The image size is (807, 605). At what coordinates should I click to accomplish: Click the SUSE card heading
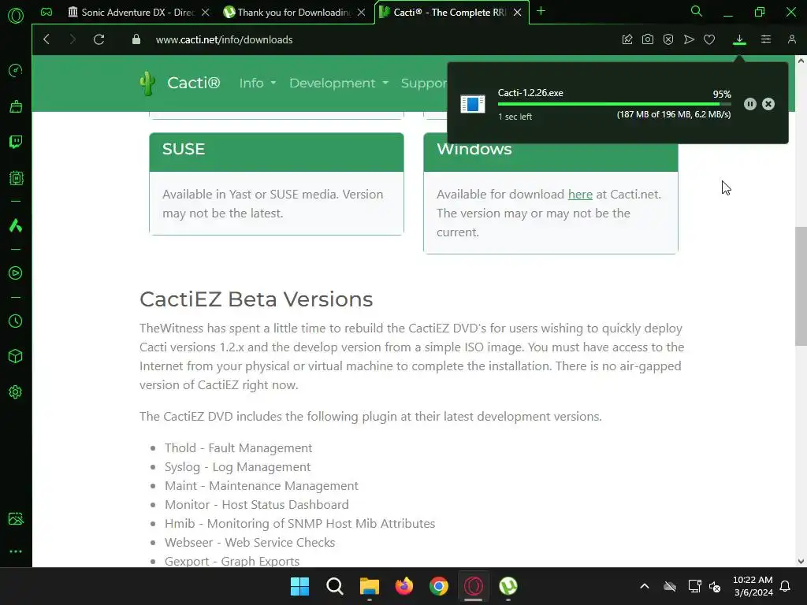click(184, 149)
